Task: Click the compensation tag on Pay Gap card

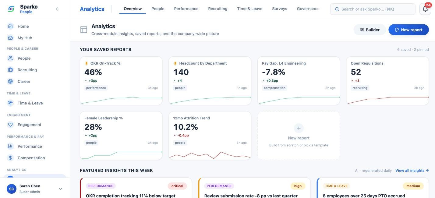Action: pos(274,88)
